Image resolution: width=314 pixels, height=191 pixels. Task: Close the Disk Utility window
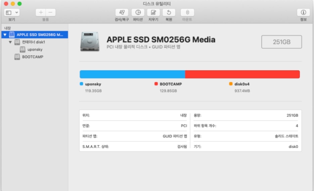[6, 4]
